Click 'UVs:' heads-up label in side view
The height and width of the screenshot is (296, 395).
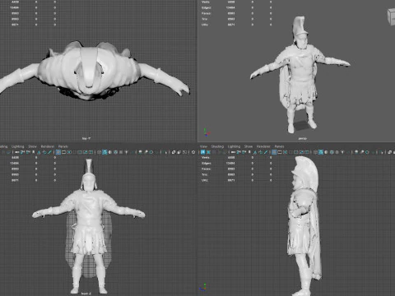point(205,180)
